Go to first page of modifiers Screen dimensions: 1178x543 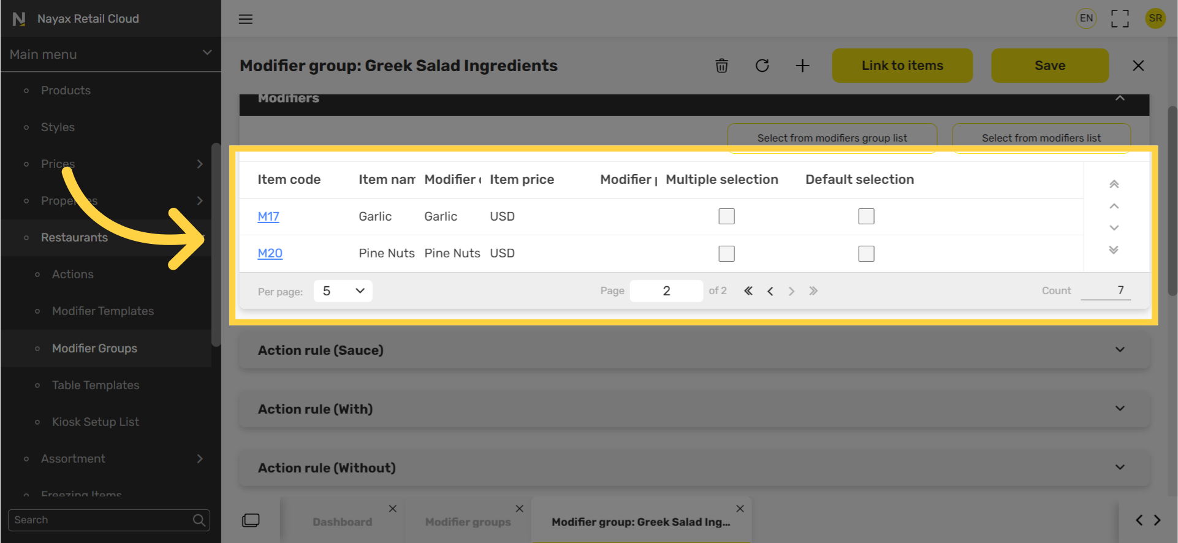(748, 291)
